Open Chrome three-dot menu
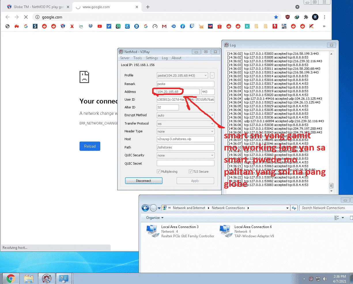This screenshot has width=353, height=284. point(324,17)
